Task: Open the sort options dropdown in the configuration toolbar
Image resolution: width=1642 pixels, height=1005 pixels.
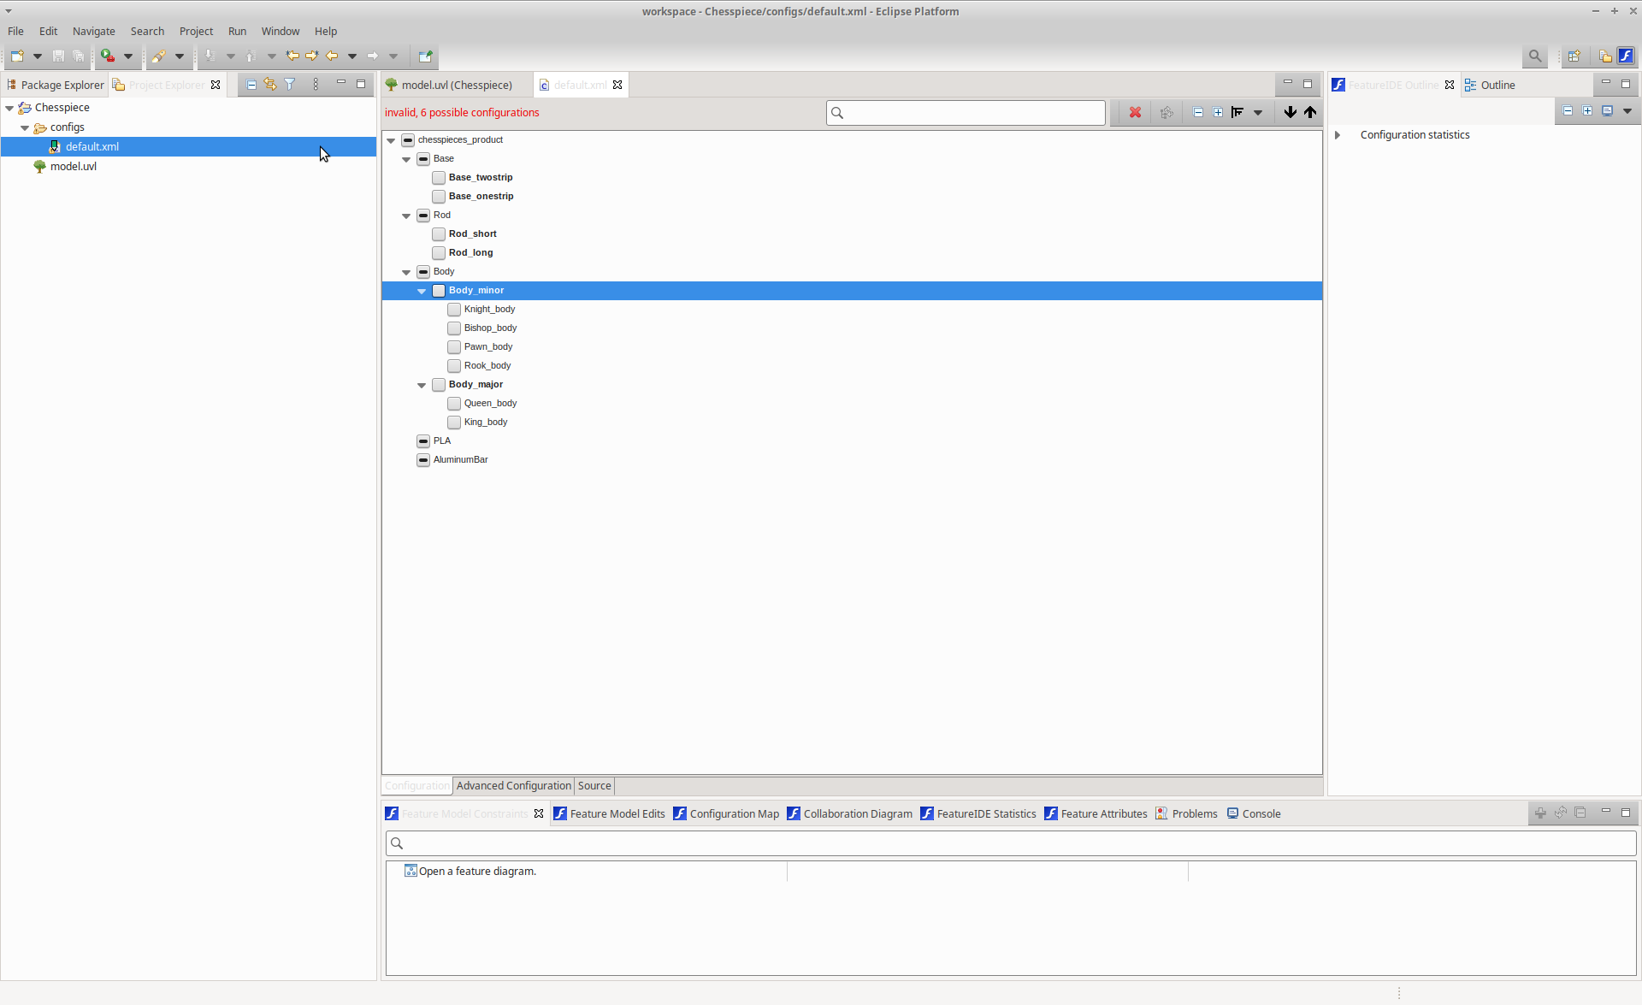Action: [x=1257, y=112]
